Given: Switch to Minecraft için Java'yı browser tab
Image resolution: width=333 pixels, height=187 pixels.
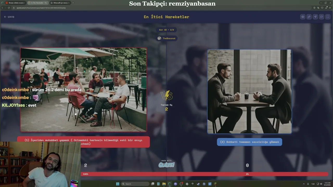Looking at the screenshot, I should pyautogui.click(x=60, y=3).
